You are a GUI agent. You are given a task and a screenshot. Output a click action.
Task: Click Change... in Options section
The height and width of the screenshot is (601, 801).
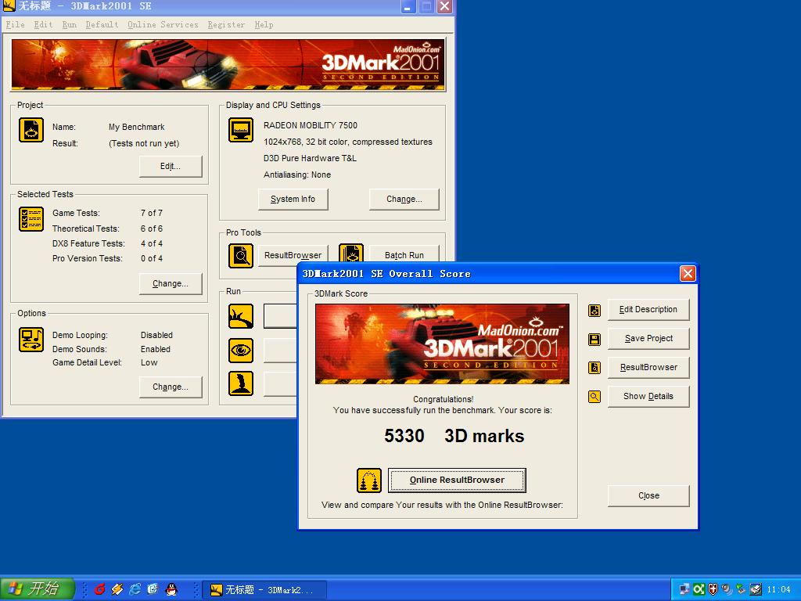[x=171, y=387]
